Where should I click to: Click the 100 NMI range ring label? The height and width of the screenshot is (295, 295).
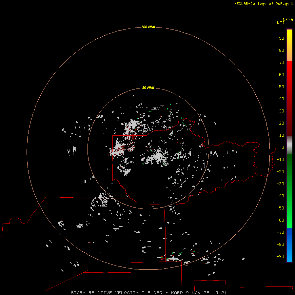[148, 27]
